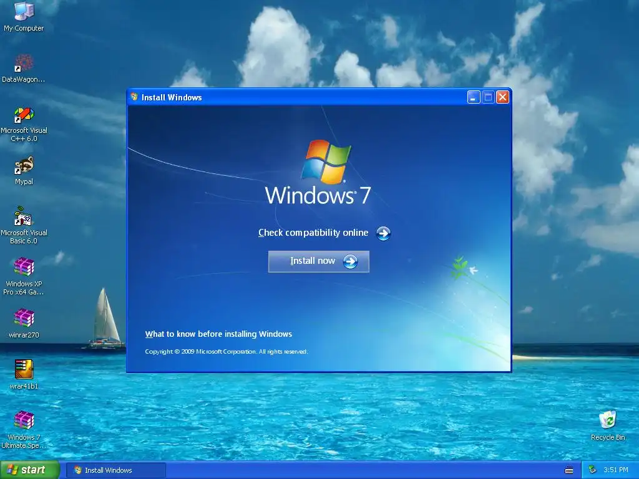639x479 pixels.
Task: Click the Install Windows title bar icon
Action: point(135,97)
